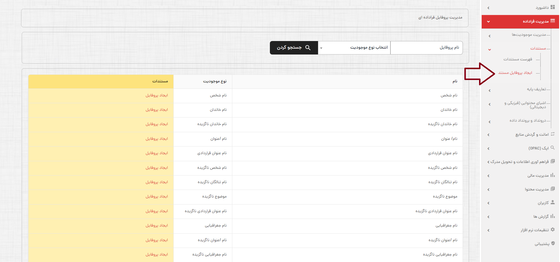Expand the مدیریت مالی chevron
Screen dimensions: 560x262
pos(488,176)
